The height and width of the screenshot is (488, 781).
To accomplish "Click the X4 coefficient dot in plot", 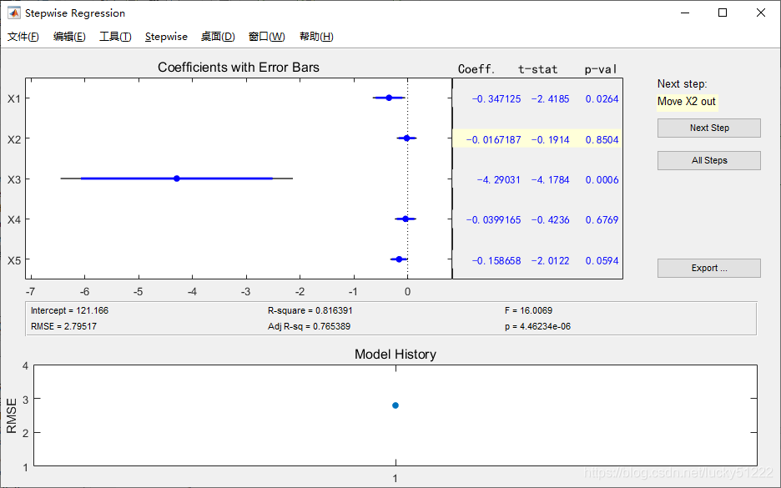I will point(406,219).
